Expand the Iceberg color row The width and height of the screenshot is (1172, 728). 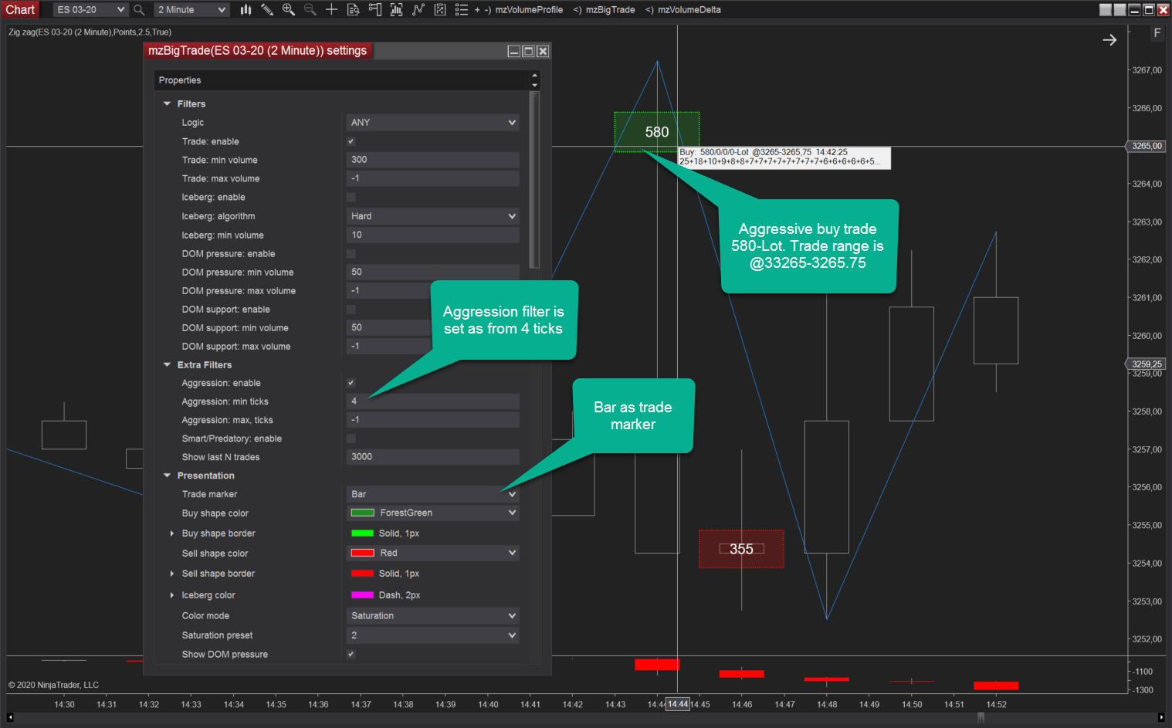[171, 595]
